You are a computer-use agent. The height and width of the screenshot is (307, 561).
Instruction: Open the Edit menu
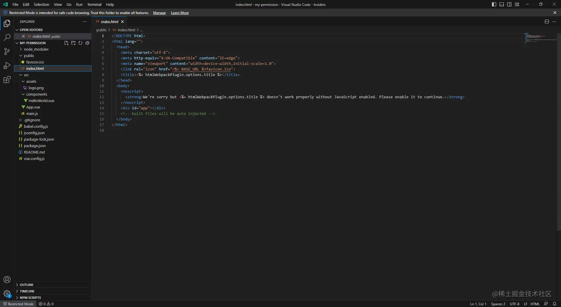point(26,4)
